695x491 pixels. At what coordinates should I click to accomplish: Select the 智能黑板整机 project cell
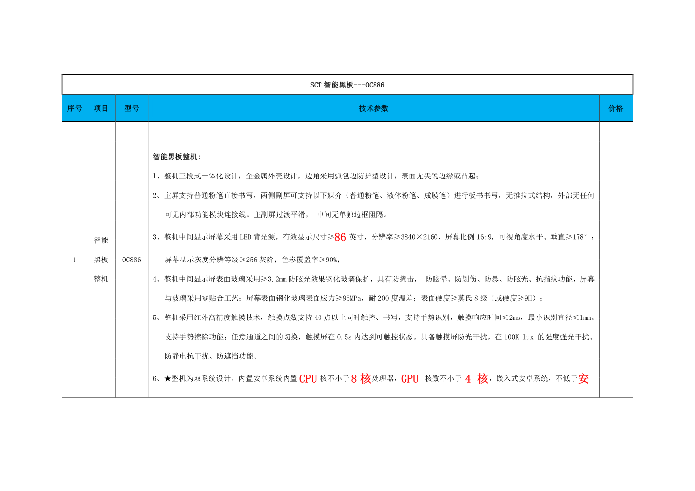tap(101, 260)
